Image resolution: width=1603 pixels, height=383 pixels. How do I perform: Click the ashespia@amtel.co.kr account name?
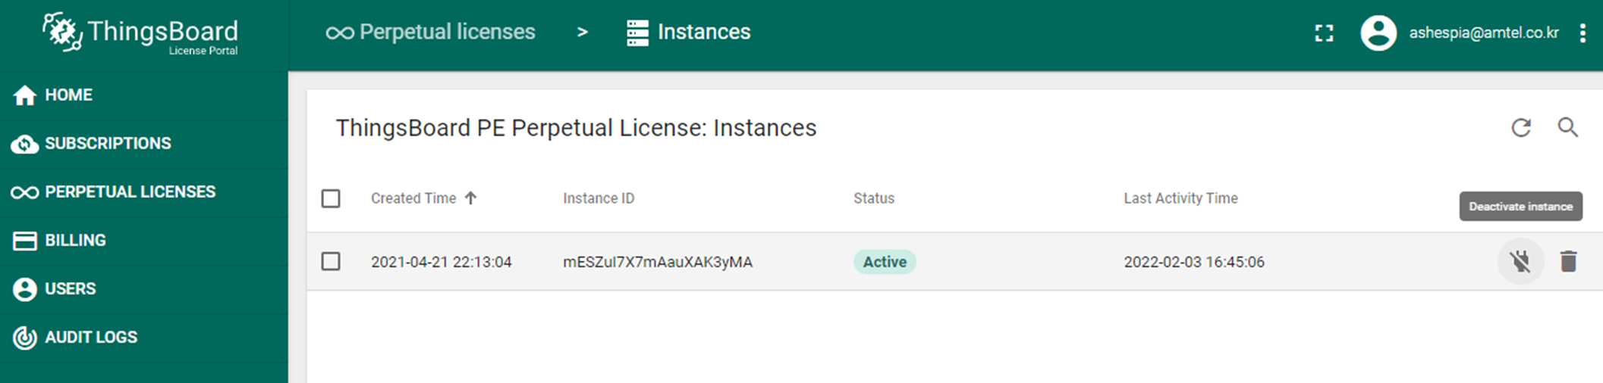point(1484,33)
